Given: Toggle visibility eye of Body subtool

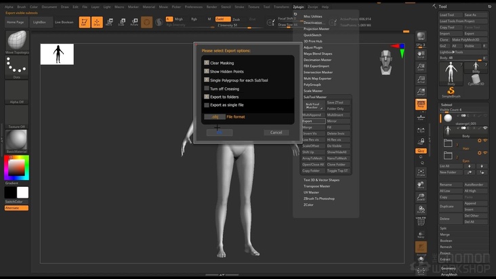Looking at the screenshot, I should tap(485, 128).
